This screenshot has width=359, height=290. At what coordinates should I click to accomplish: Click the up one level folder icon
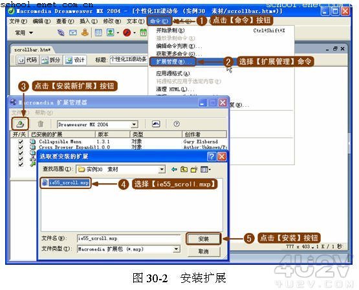point(184,170)
